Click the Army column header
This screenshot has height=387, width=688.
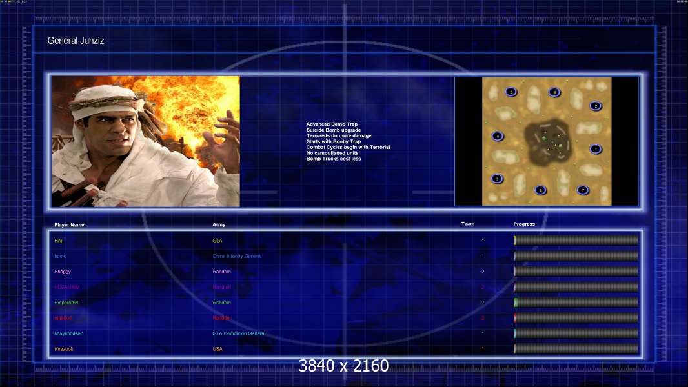[x=219, y=224]
